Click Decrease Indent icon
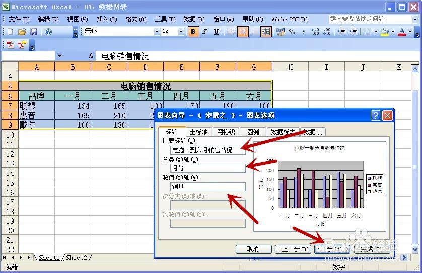422x273 pixels. 341,32
